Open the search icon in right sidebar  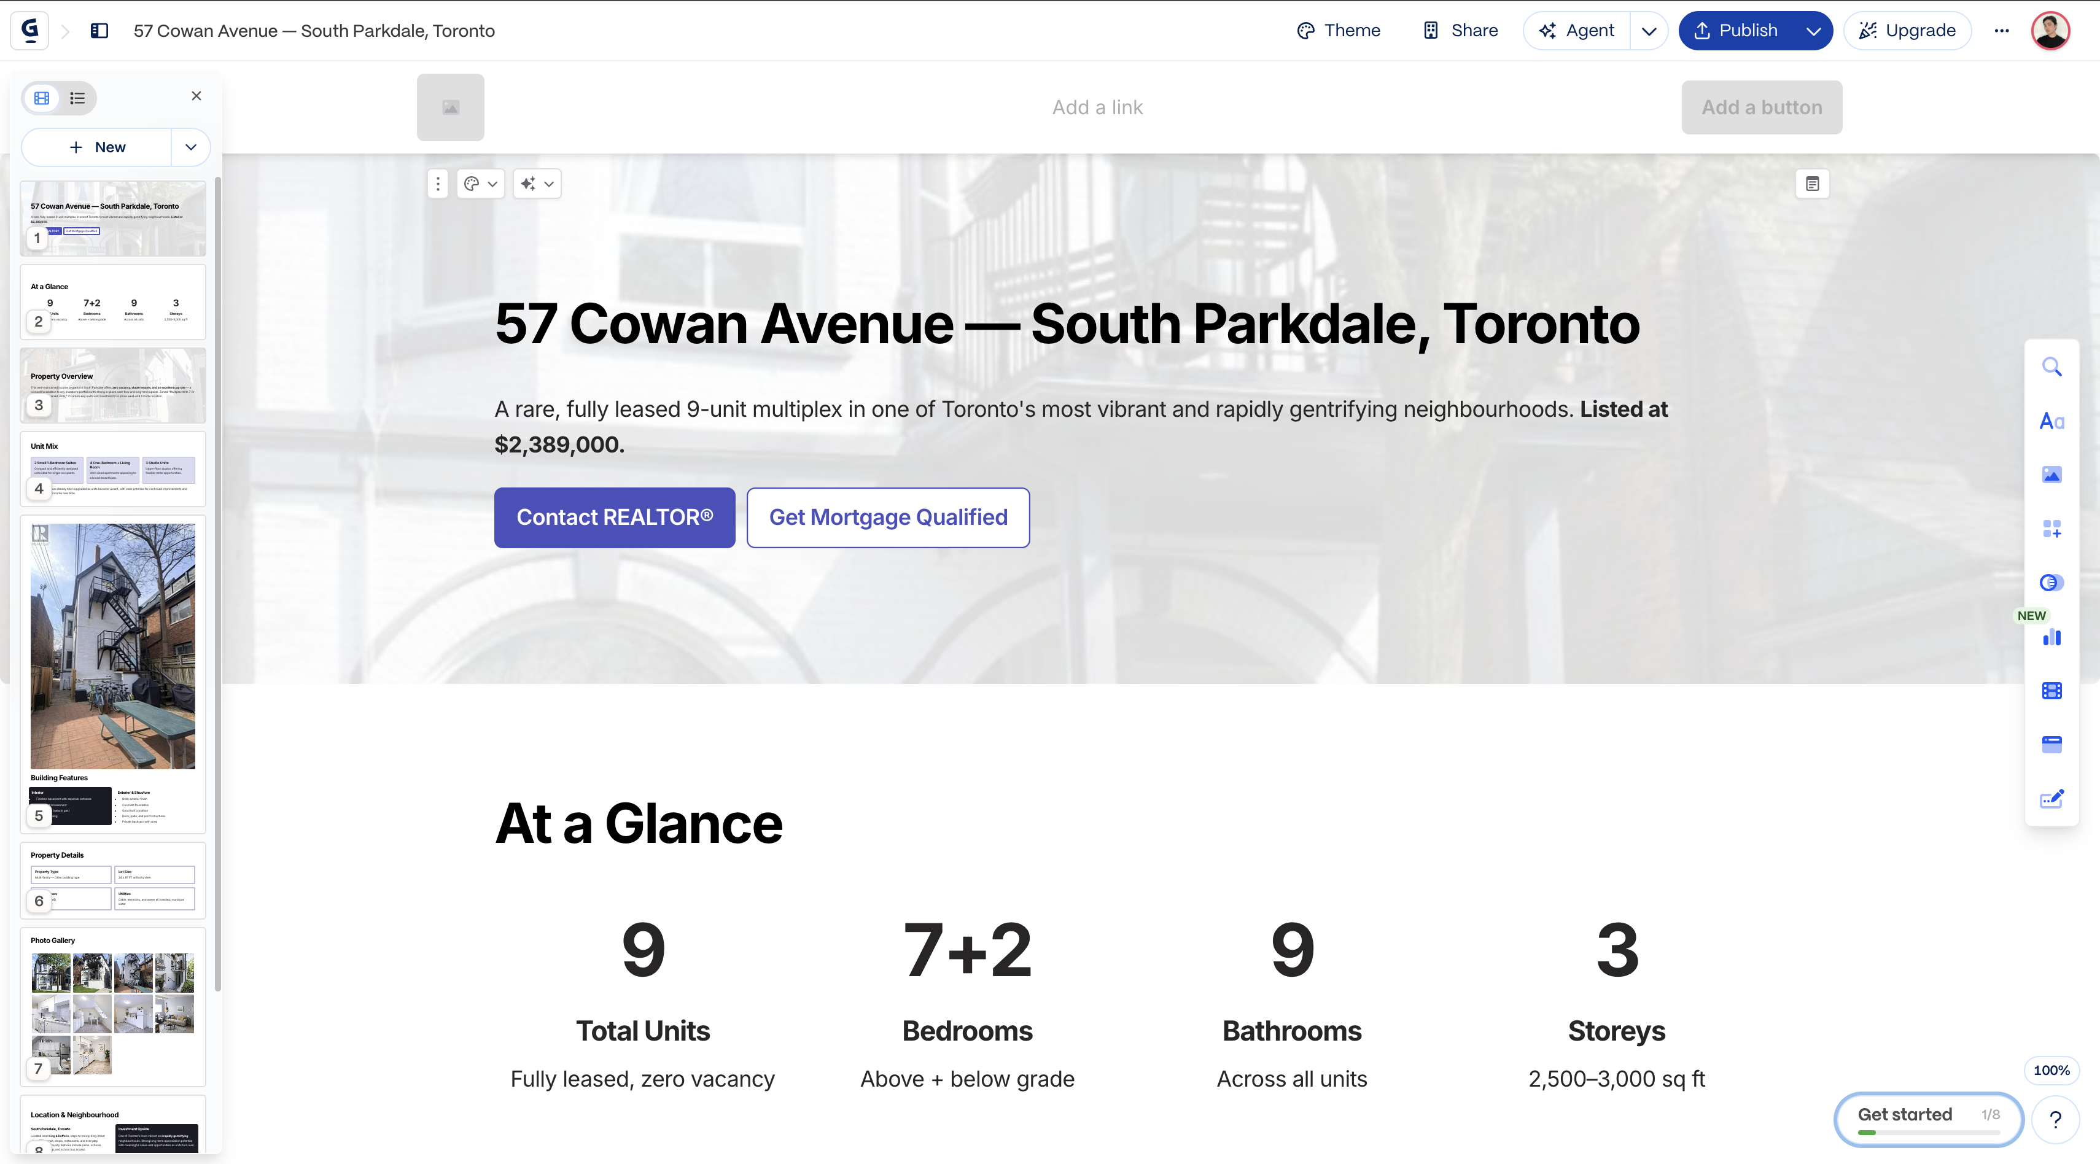pos(2051,367)
